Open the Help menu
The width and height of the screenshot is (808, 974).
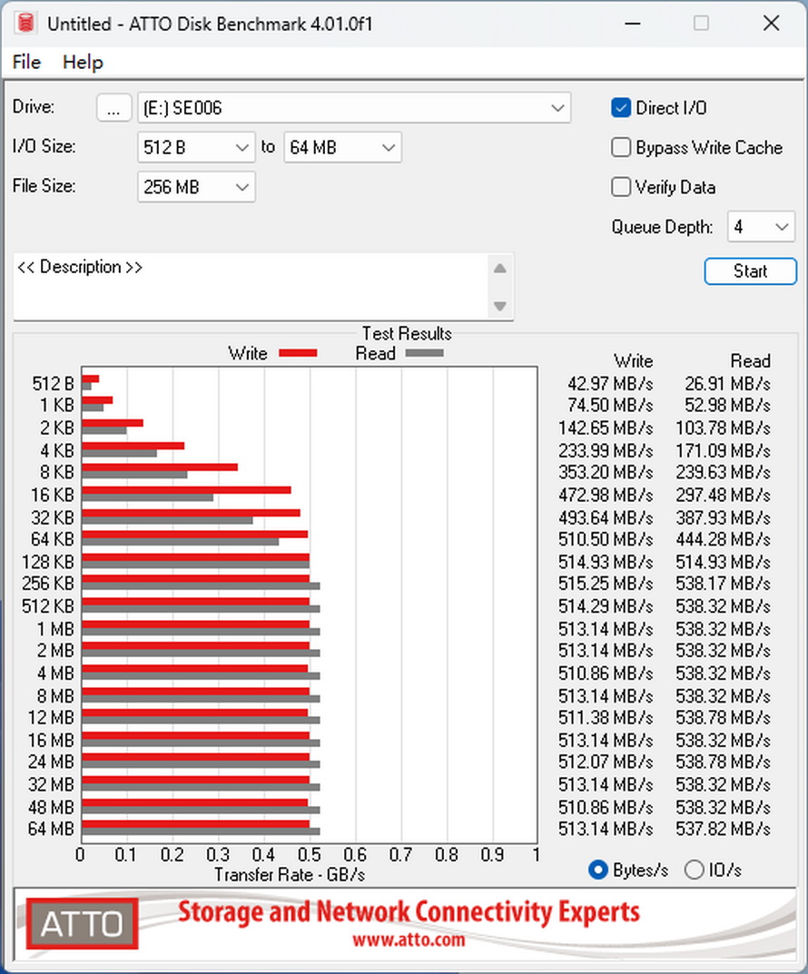pyautogui.click(x=83, y=63)
